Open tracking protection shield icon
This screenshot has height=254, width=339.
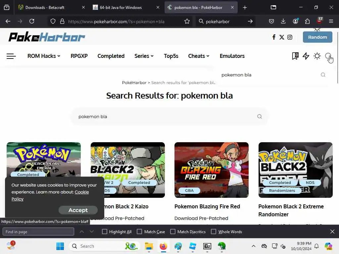53,21
